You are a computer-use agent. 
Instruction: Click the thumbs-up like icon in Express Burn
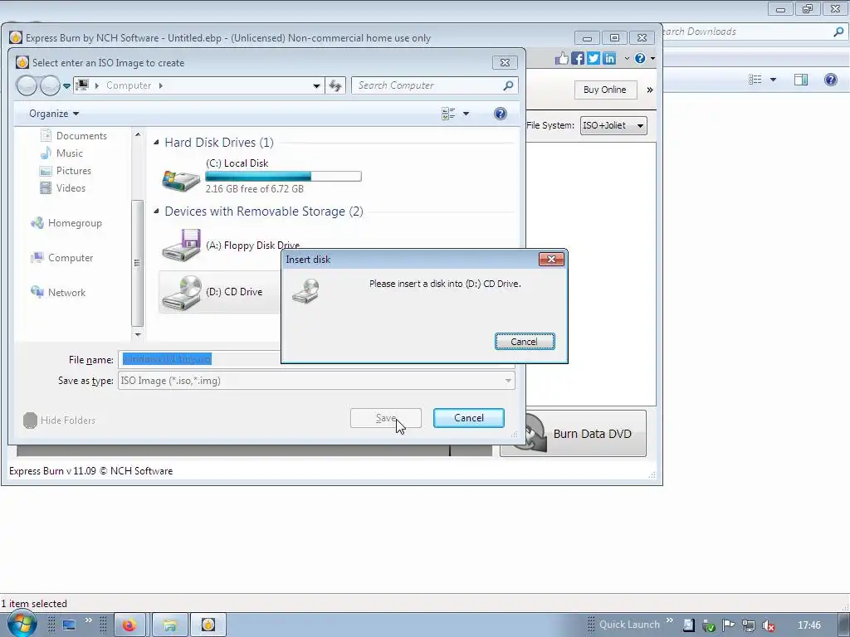(x=562, y=58)
